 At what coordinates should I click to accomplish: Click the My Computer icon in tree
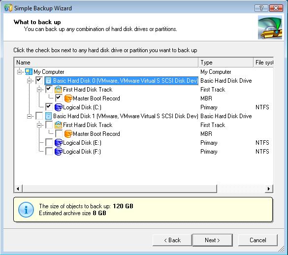coord(29,72)
